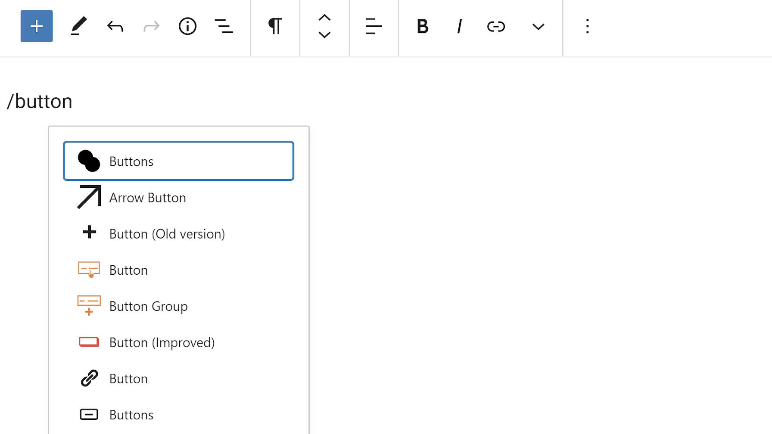Toggle bold formatting
Image resolution: width=772 pixels, height=434 pixels.
(422, 27)
